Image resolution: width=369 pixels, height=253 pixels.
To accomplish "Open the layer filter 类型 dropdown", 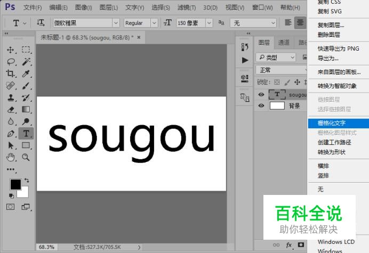I will click(275, 58).
